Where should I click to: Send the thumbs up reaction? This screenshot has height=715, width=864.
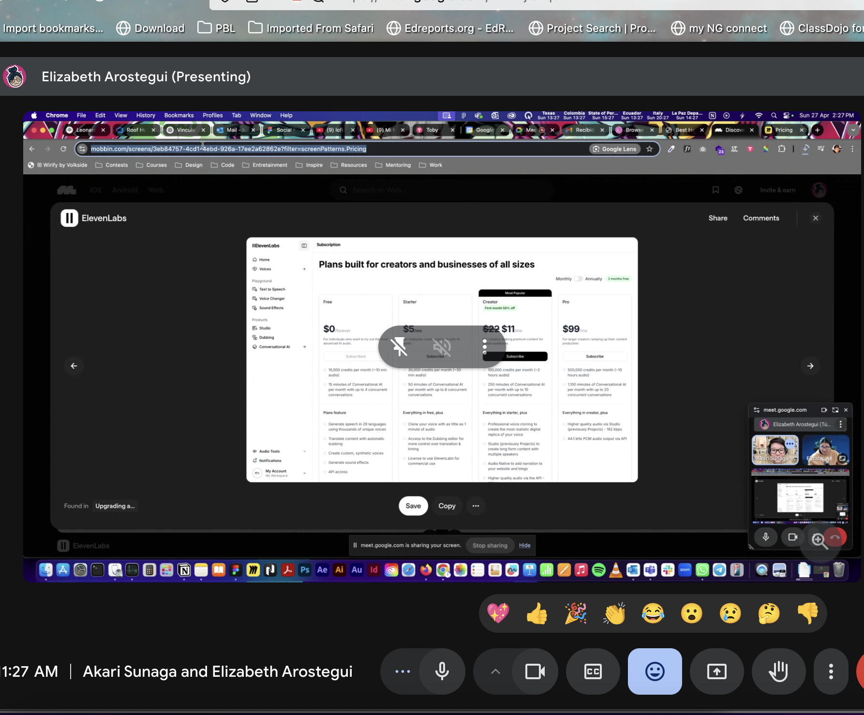pyautogui.click(x=537, y=613)
